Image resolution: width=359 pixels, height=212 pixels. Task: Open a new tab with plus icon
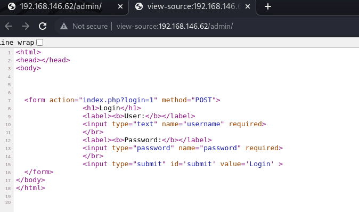pyautogui.click(x=267, y=6)
